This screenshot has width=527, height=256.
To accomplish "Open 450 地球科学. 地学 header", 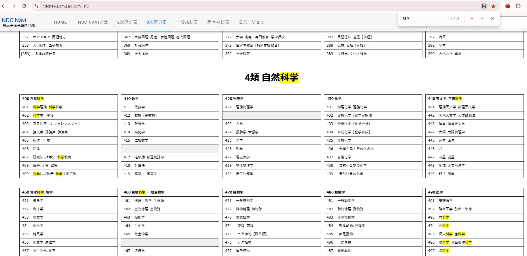I will (x=69, y=192).
